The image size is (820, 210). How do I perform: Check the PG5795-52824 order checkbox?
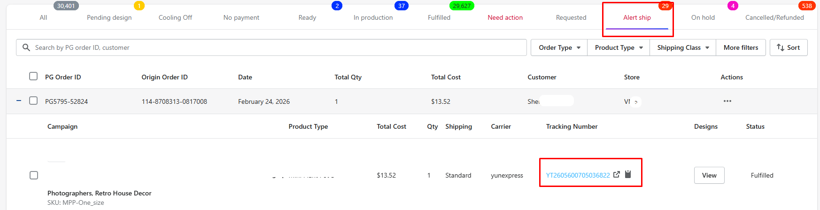(x=33, y=101)
